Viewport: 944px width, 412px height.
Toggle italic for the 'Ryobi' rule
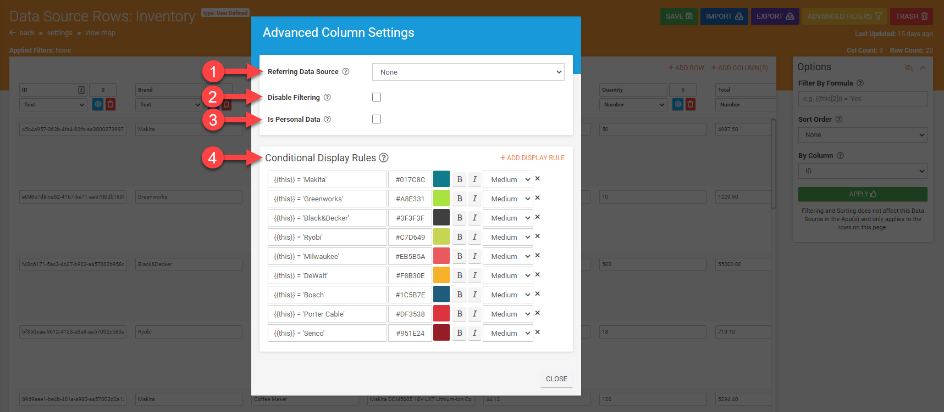click(x=474, y=237)
